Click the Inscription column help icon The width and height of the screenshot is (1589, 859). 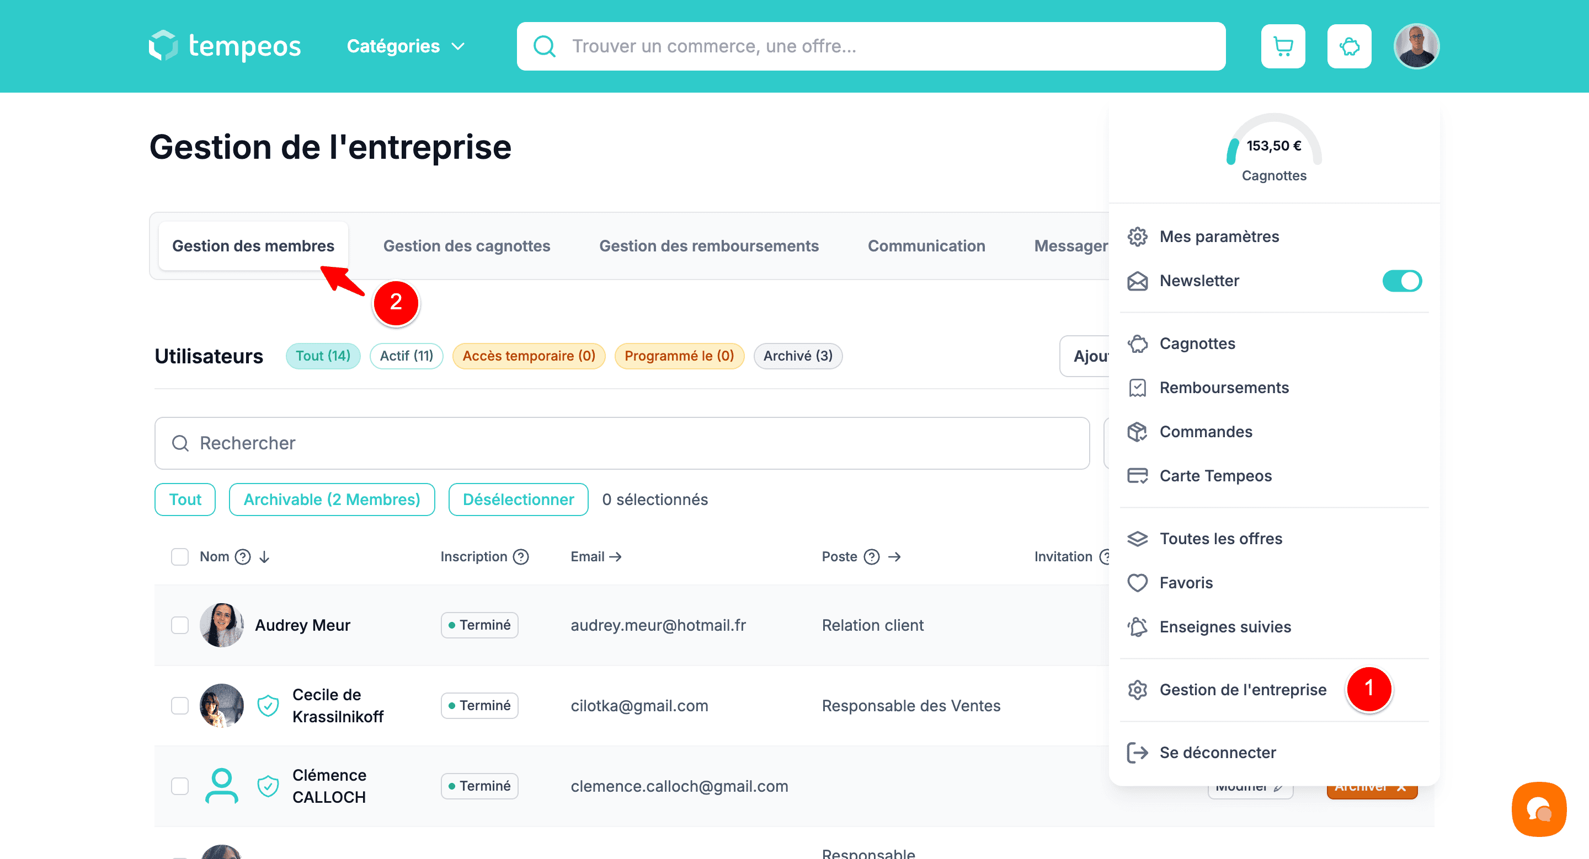pyautogui.click(x=521, y=556)
